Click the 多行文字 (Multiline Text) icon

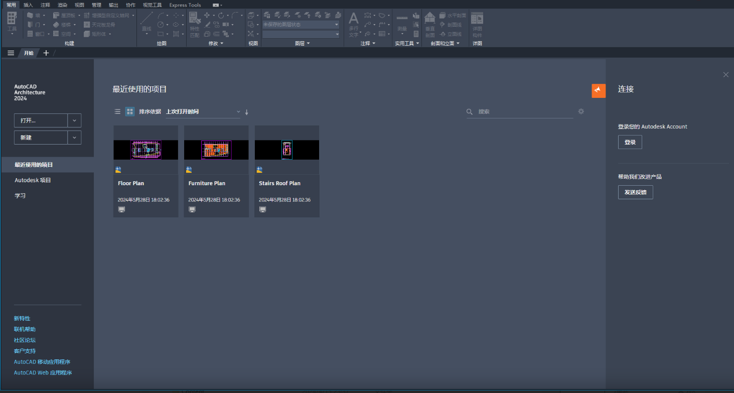(354, 19)
